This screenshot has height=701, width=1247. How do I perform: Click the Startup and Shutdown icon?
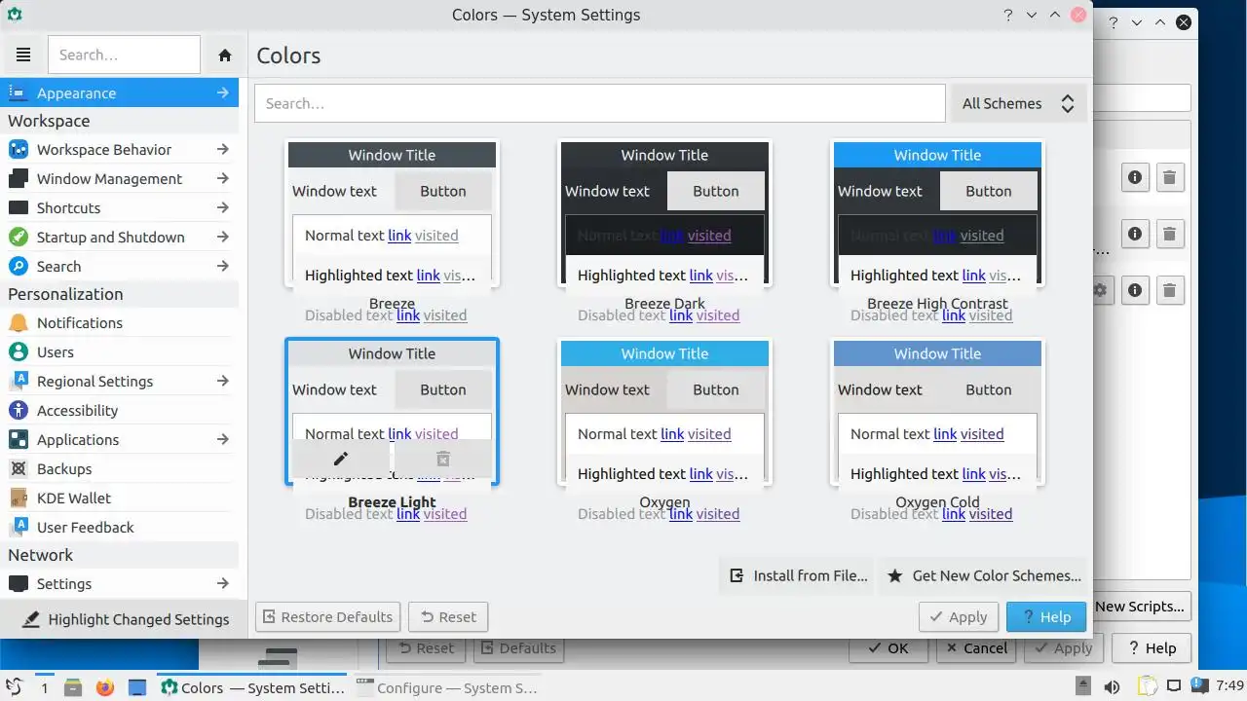point(19,238)
